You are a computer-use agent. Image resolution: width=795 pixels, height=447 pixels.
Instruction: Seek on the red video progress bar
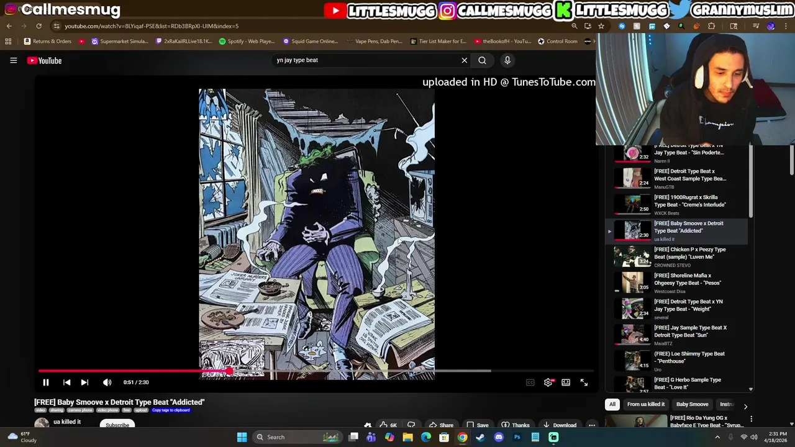(x=316, y=371)
